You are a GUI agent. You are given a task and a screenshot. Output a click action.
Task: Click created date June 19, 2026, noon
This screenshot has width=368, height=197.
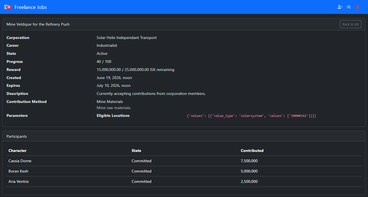114,78
